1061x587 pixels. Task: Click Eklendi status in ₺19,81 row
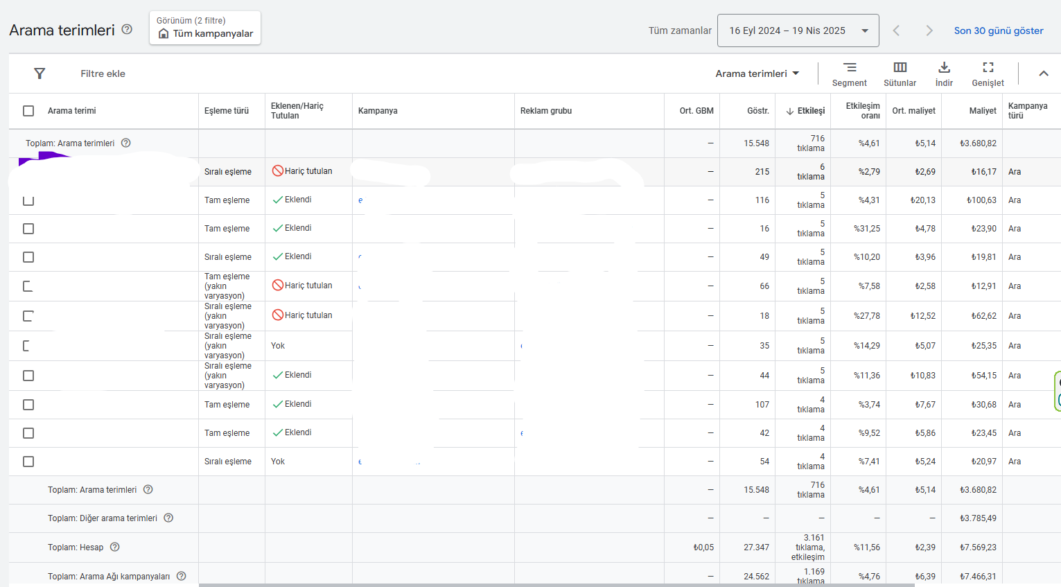[x=292, y=256]
